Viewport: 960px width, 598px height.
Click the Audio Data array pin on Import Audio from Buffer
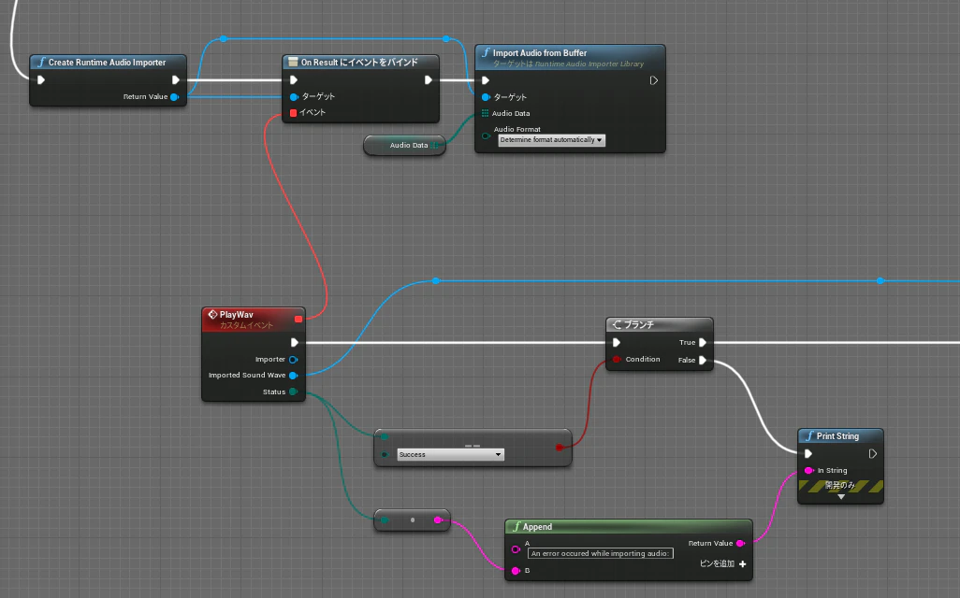485,113
